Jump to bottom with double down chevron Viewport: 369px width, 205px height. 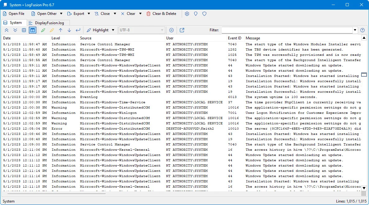point(15,30)
